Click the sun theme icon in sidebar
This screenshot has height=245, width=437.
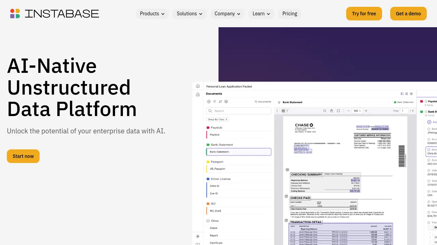pyautogui.click(x=198, y=236)
